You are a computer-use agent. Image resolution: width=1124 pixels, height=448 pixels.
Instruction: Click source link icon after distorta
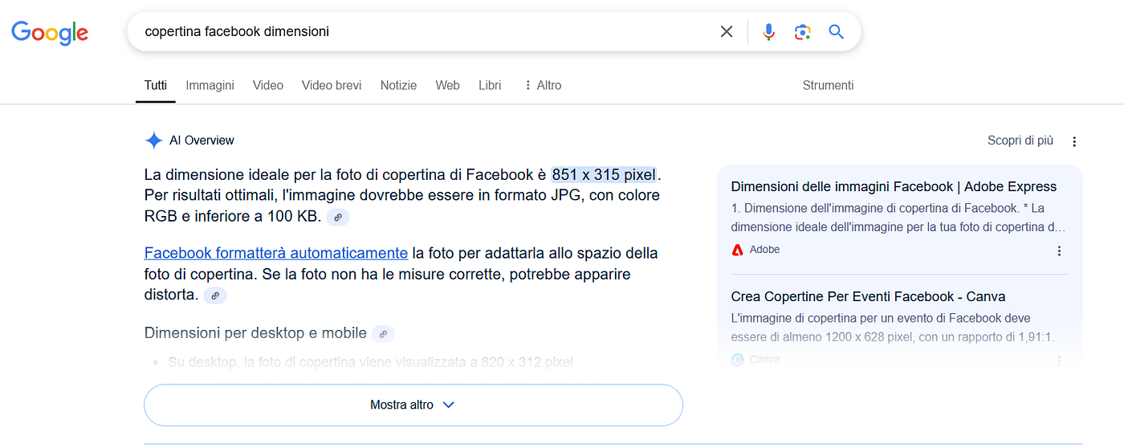(215, 295)
